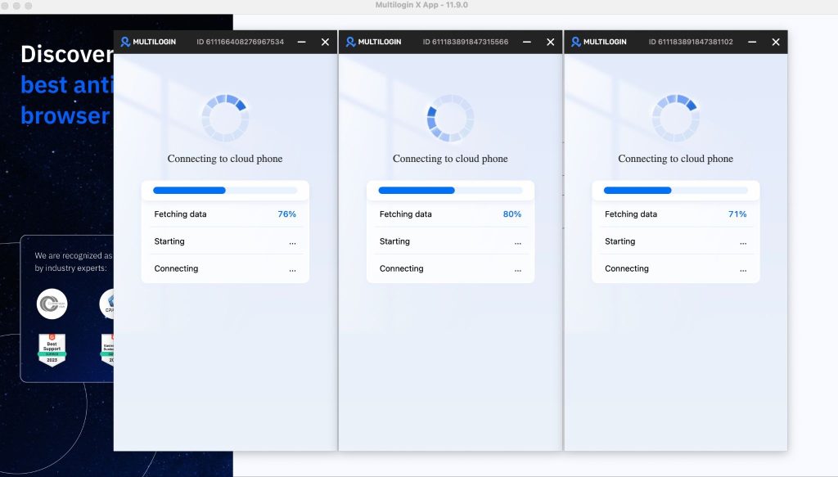Click 'Connecting to cloud phone' heading in 76% window

tap(225, 159)
